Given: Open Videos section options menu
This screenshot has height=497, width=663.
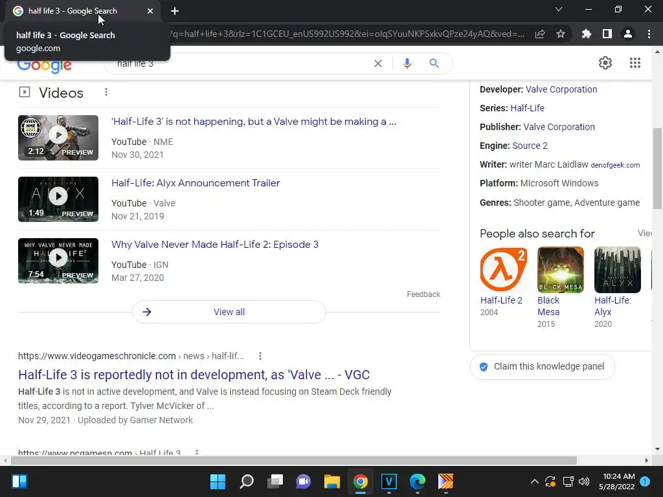Looking at the screenshot, I should click(106, 92).
